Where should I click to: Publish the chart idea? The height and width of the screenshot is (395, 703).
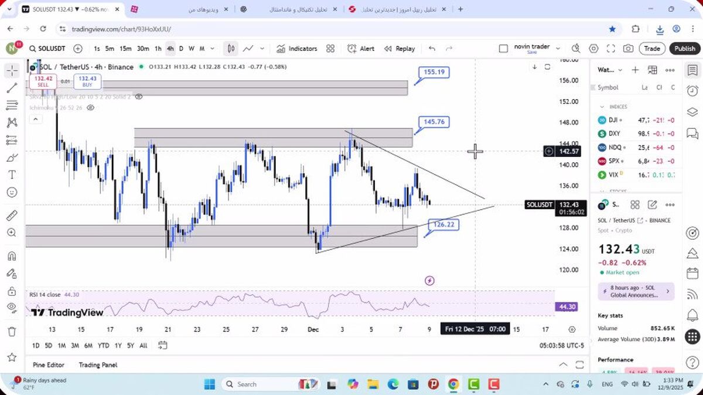coord(684,49)
